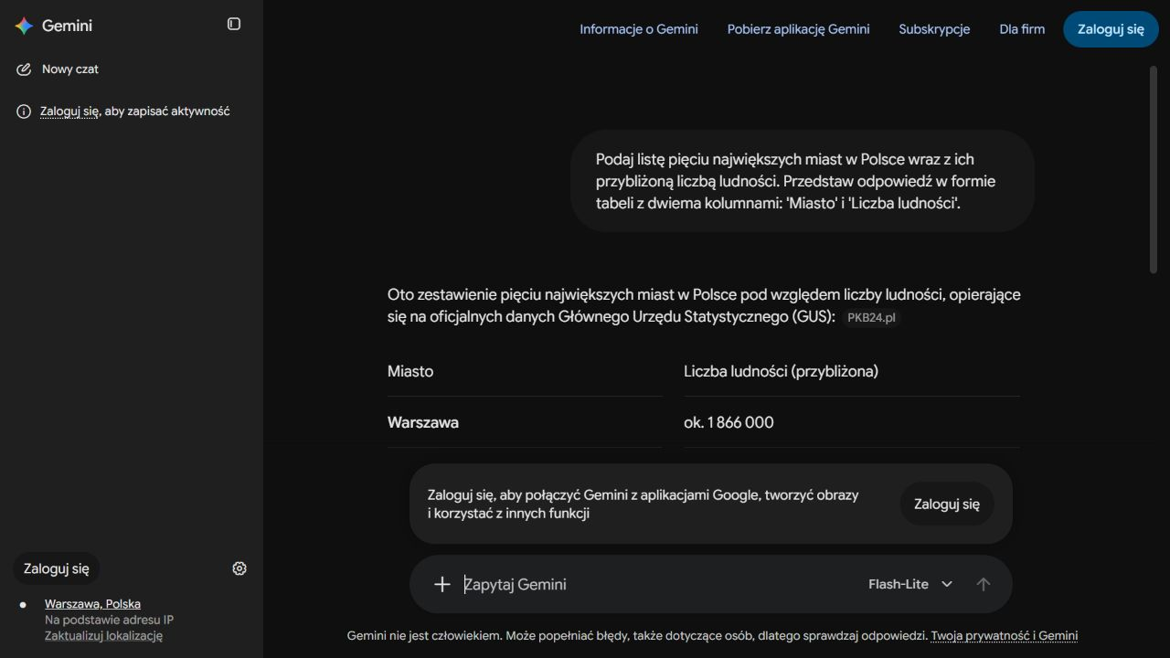Open Pobierz aplikację Gemini link
Viewport: 1170px width, 658px height.
tap(799, 29)
